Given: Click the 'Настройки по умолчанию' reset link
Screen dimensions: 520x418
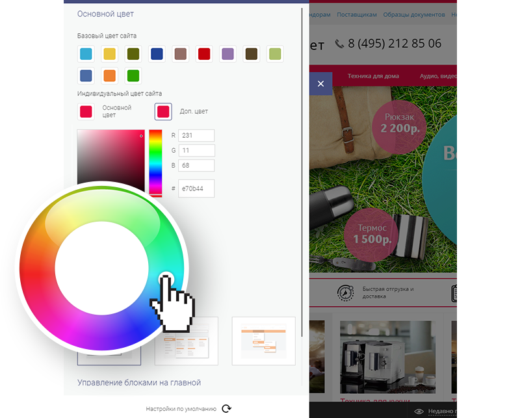Looking at the screenshot, I should click(x=181, y=409).
